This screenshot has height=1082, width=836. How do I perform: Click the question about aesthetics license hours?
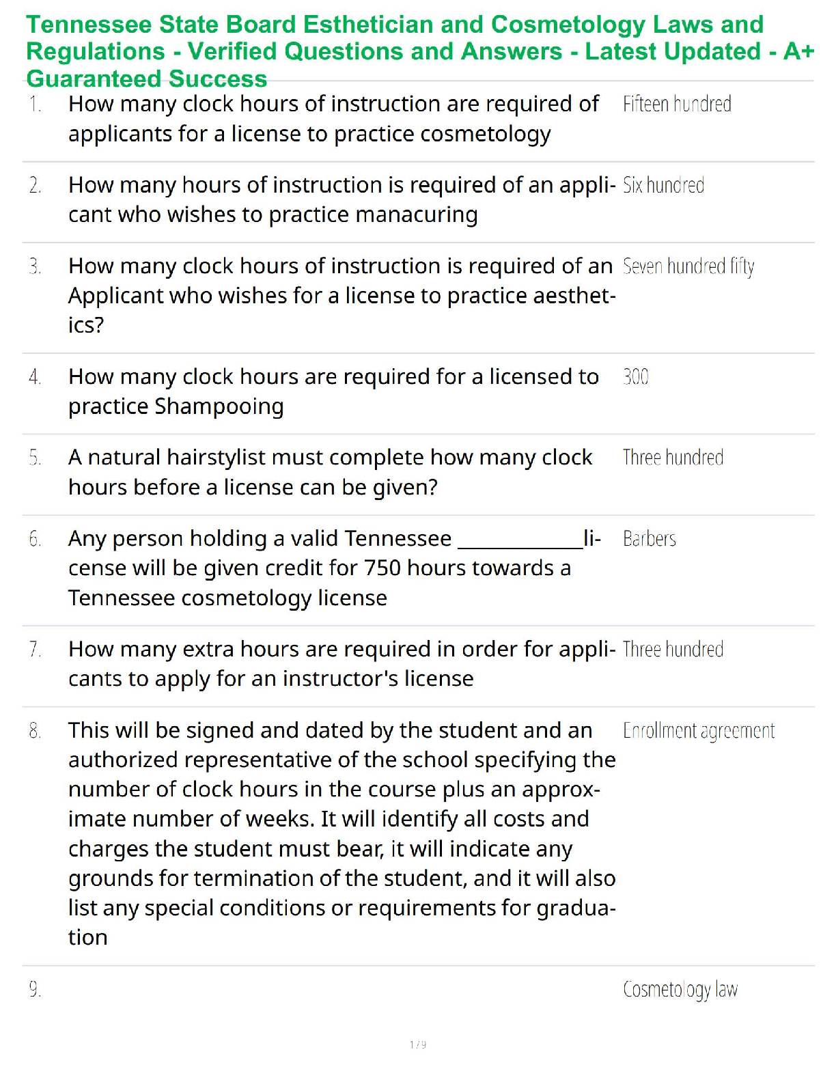[342, 295]
